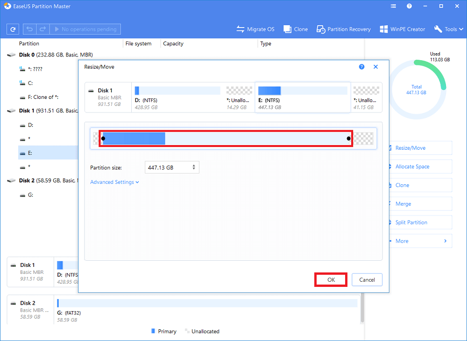Click the drive icon next to G:
Viewport: 467px width, 341px height.
(x=22, y=195)
